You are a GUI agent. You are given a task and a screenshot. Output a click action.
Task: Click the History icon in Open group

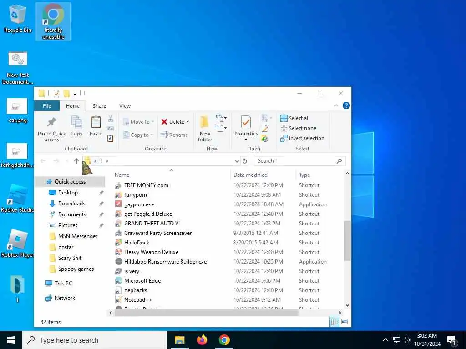tap(264, 138)
